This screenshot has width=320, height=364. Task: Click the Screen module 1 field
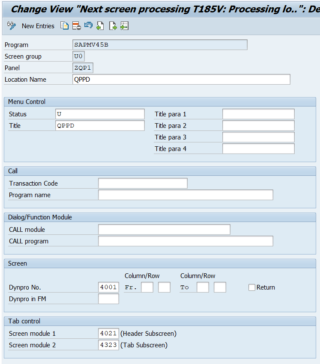(x=108, y=334)
